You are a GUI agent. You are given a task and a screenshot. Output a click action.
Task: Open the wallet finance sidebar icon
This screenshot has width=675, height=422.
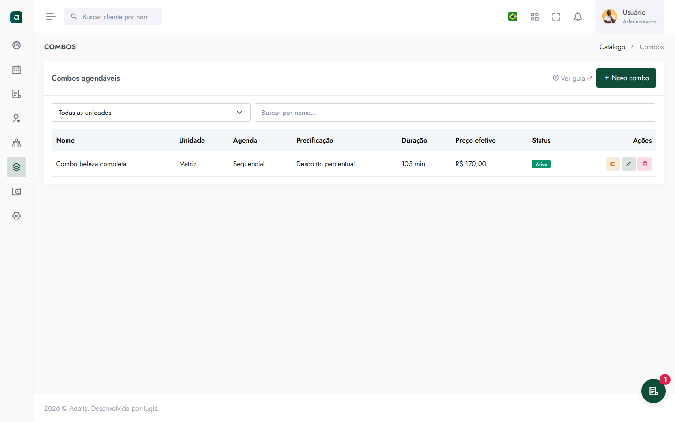point(16,191)
